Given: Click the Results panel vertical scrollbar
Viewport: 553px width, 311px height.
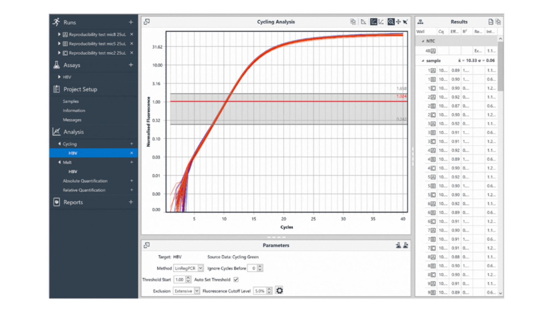Looking at the screenshot, I should [500, 66].
